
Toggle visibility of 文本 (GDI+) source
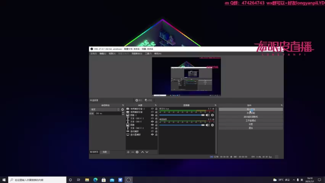click(x=152, y=121)
